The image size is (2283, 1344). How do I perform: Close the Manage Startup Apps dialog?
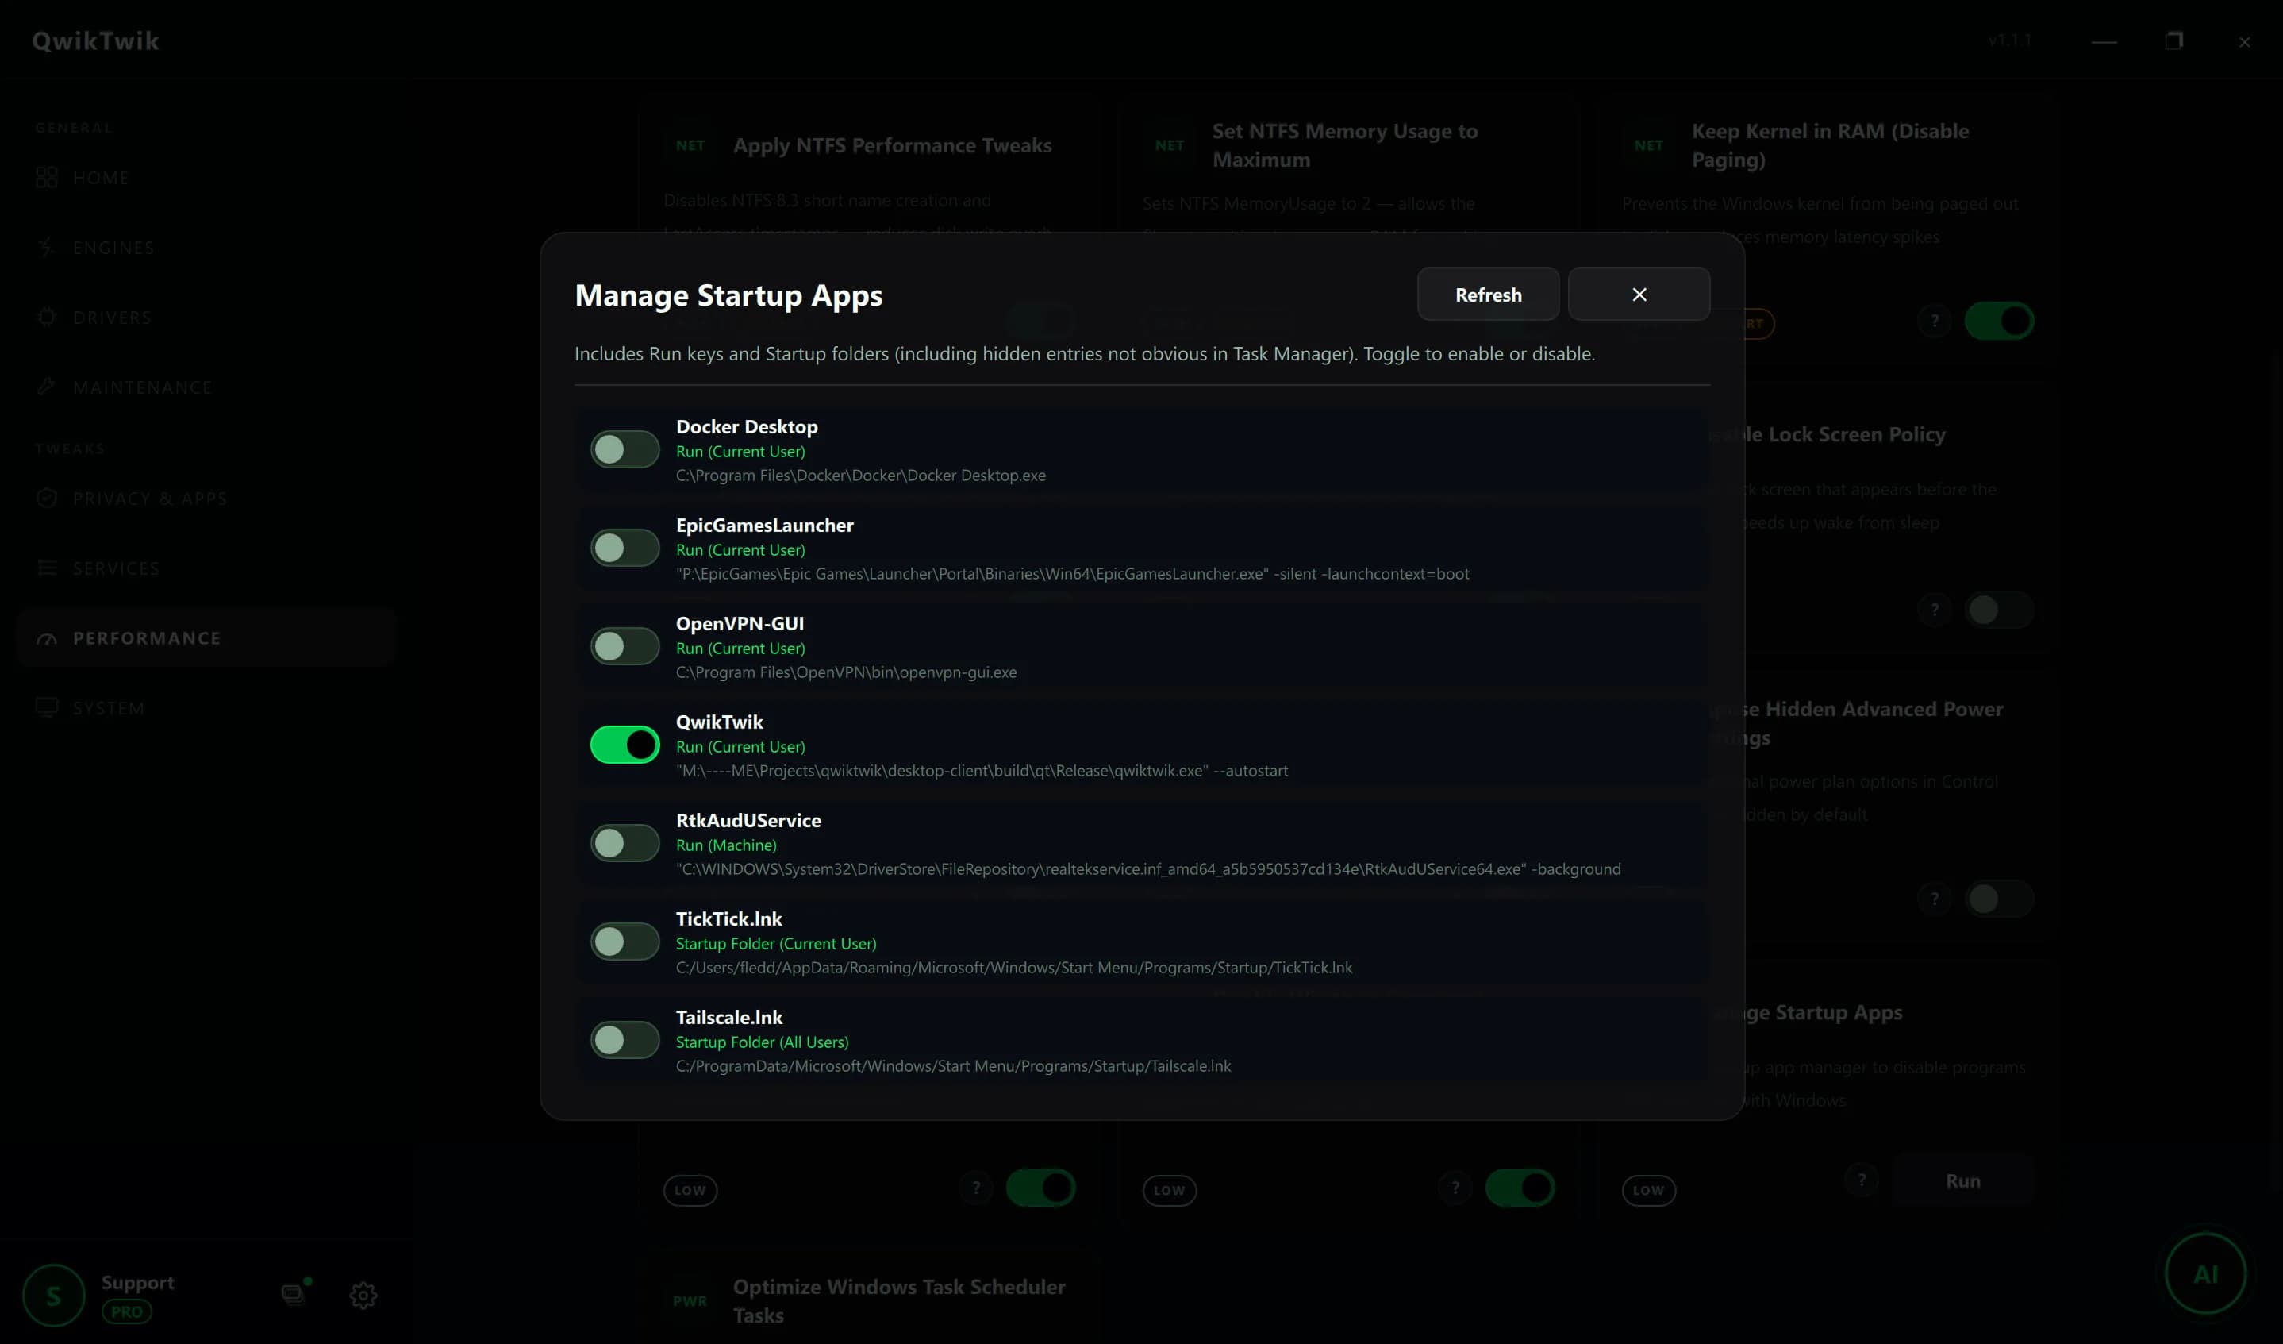1639,294
